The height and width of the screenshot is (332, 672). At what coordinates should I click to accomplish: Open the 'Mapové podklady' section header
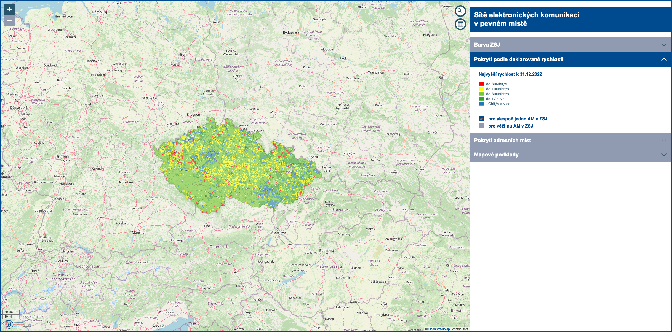click(x=496, y=155)
